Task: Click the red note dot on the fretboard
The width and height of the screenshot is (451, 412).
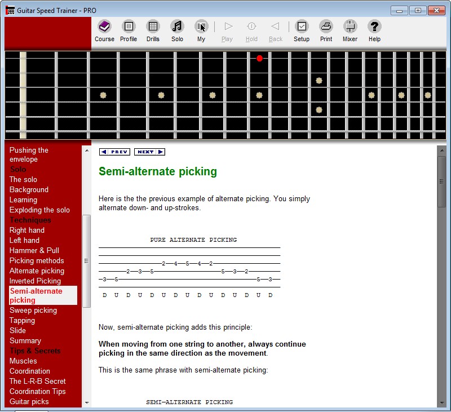Action: click(259, 59)
